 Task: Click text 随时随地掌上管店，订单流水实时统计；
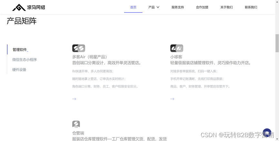tap(99, 79)
